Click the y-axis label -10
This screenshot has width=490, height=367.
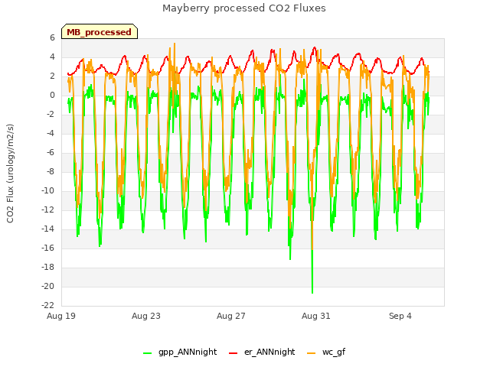[x=47, y=190]
